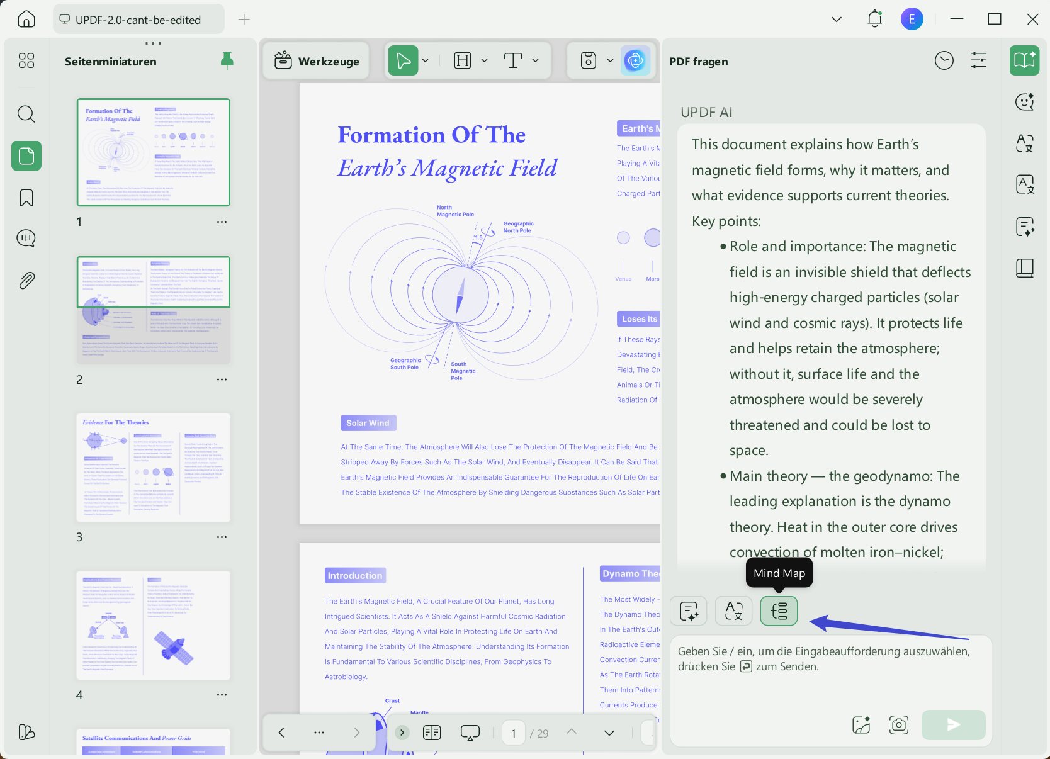Go to next page down chevron
Viewport: 1050px width, 759px height.
click(609, 733)
